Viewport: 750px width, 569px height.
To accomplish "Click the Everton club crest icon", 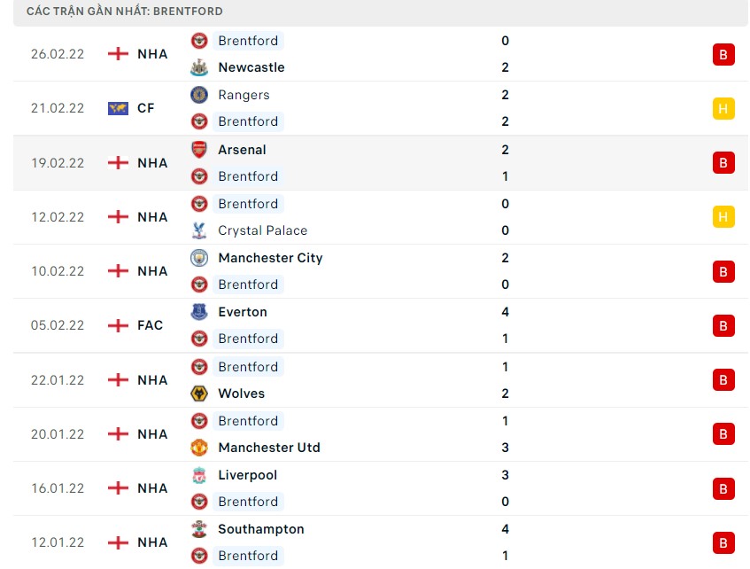I will pyautogui.click(x=199, y=312).
